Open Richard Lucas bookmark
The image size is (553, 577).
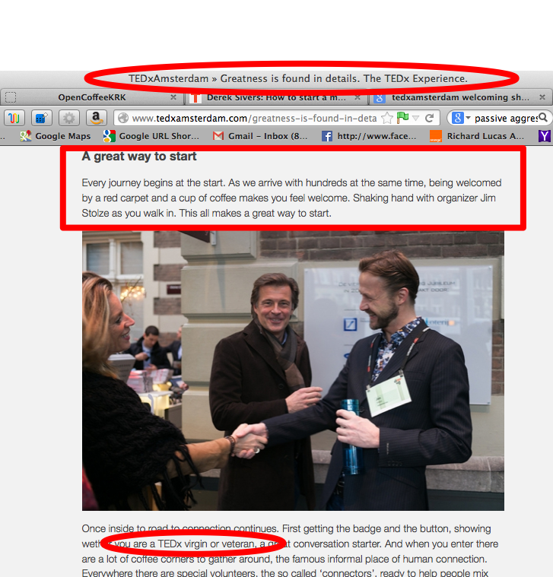coord(477,136)
